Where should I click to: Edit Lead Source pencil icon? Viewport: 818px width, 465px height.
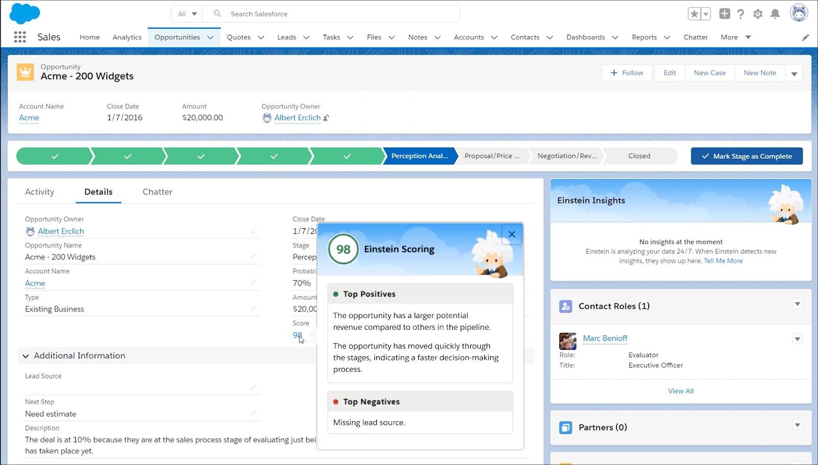pos(254,387)
